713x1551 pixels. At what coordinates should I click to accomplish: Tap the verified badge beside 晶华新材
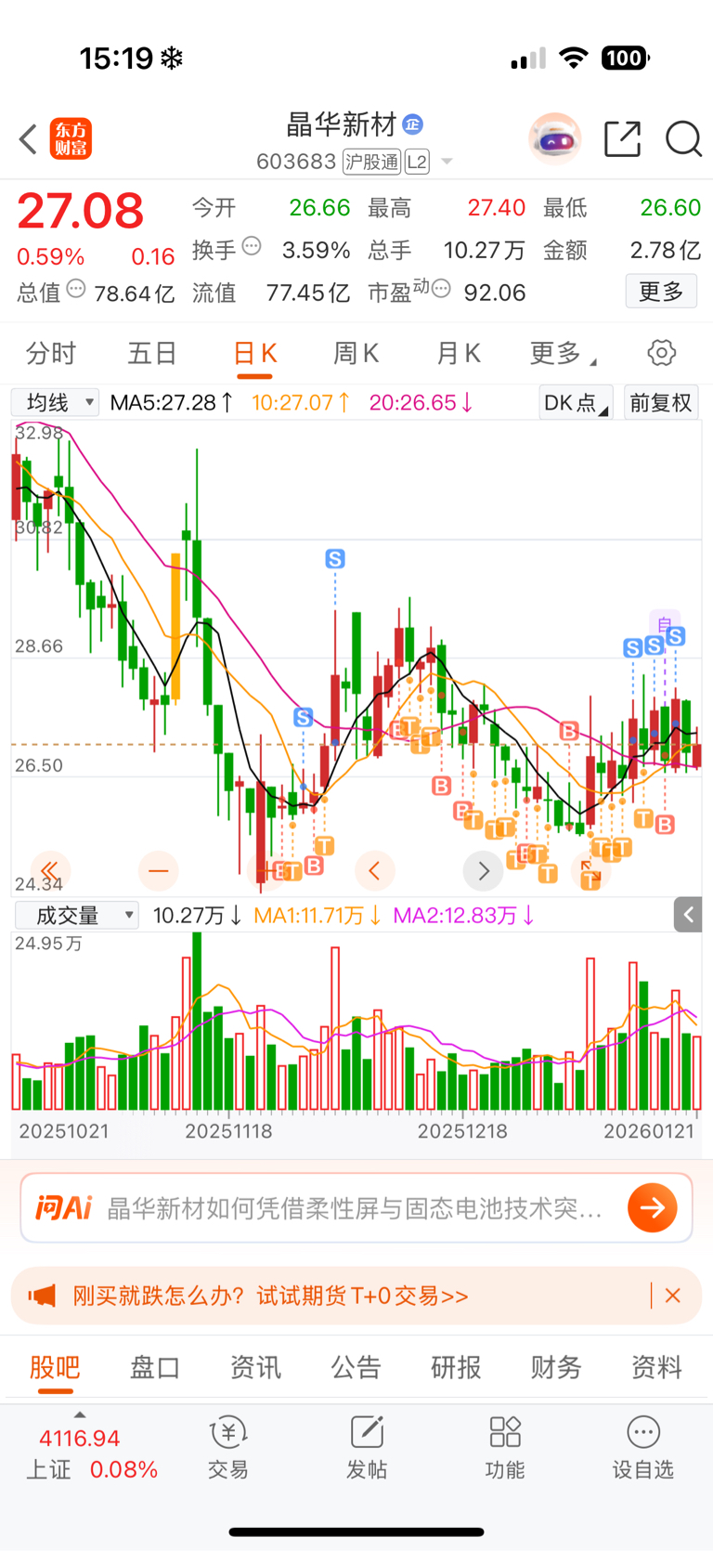[413, 124]
